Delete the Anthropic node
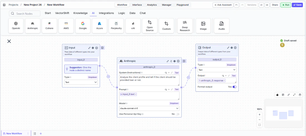 (x=178, y=61)
